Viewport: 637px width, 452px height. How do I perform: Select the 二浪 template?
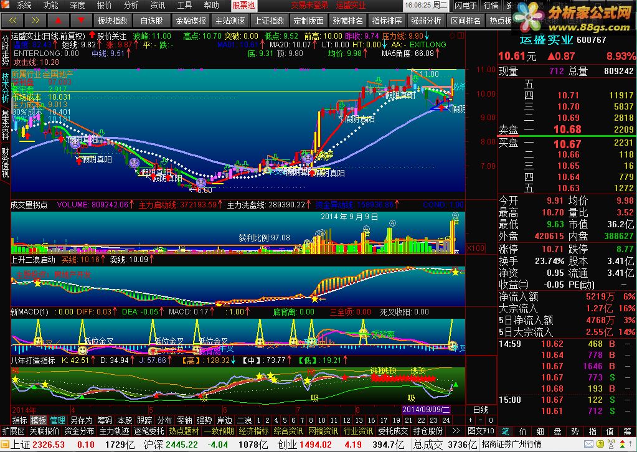tap(244, 420)
